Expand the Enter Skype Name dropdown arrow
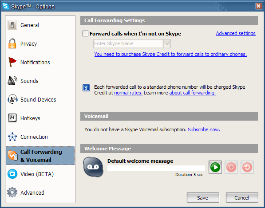Viewport: 265px width, 208px height. coord(167,44)
